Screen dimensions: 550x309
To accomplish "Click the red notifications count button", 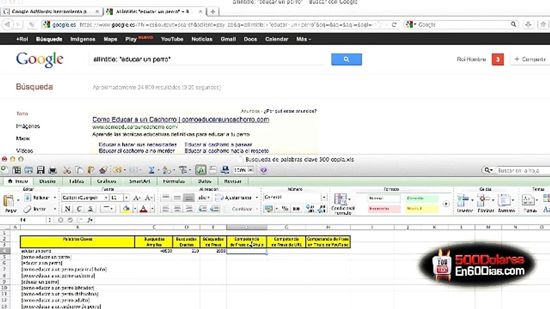I will point(498,60).
